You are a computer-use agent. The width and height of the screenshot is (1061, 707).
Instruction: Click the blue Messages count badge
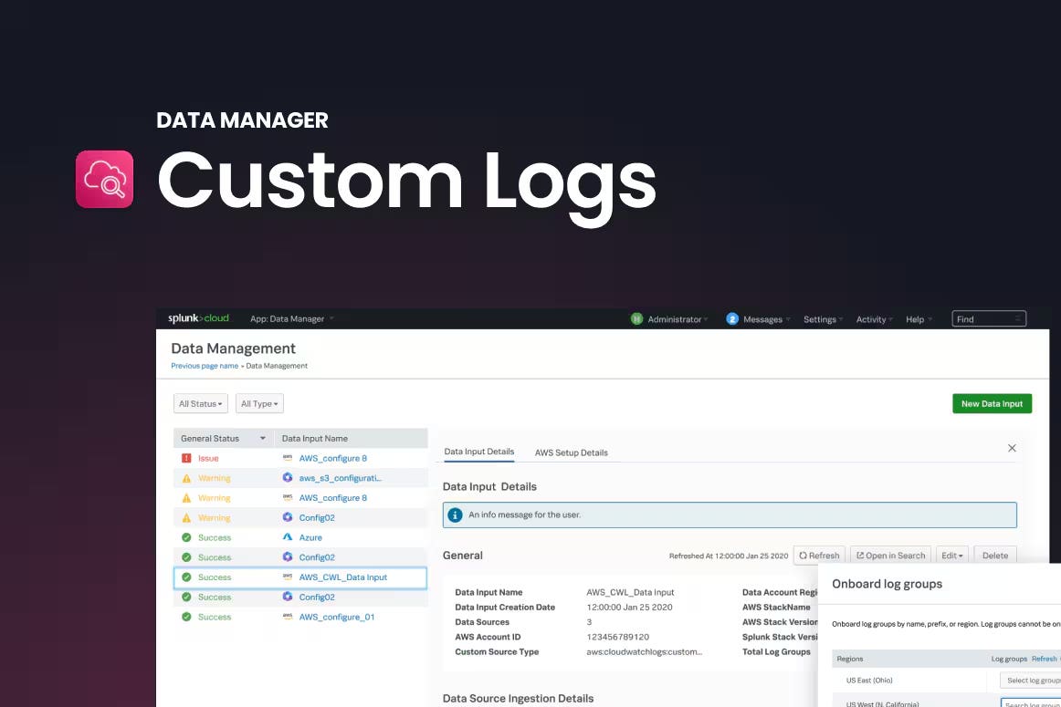tap(732, 319)
